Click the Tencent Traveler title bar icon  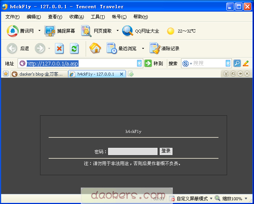pyautogui.click(x=5, y=7)
